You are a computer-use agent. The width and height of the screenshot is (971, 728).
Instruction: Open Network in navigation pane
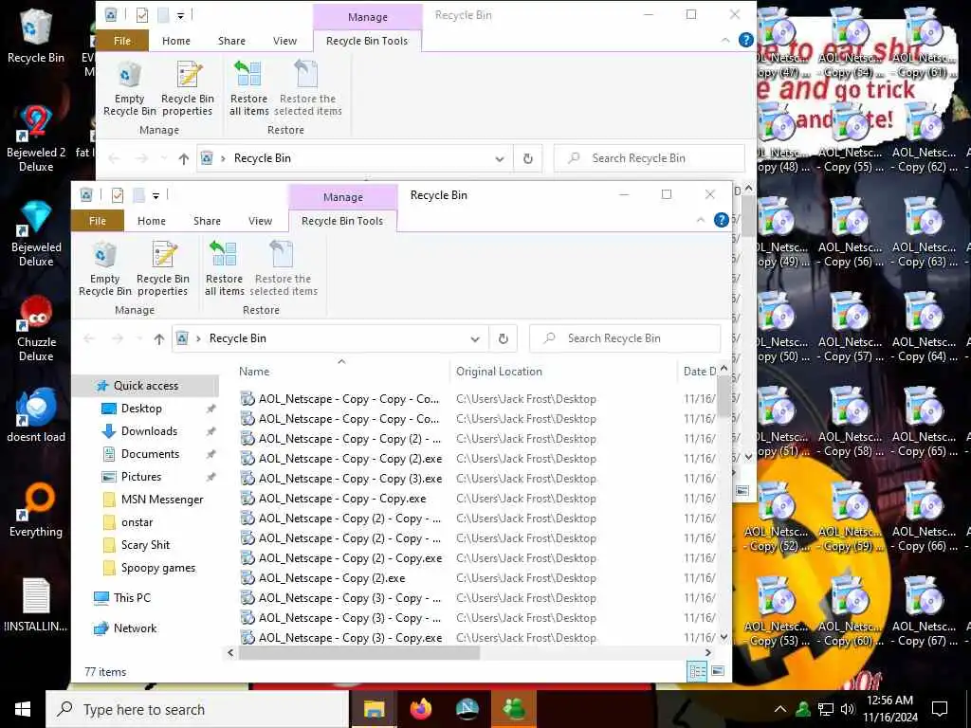coord(135,628)
